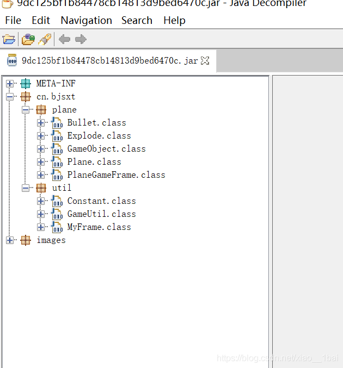Select the images package label

click(51, 240)
